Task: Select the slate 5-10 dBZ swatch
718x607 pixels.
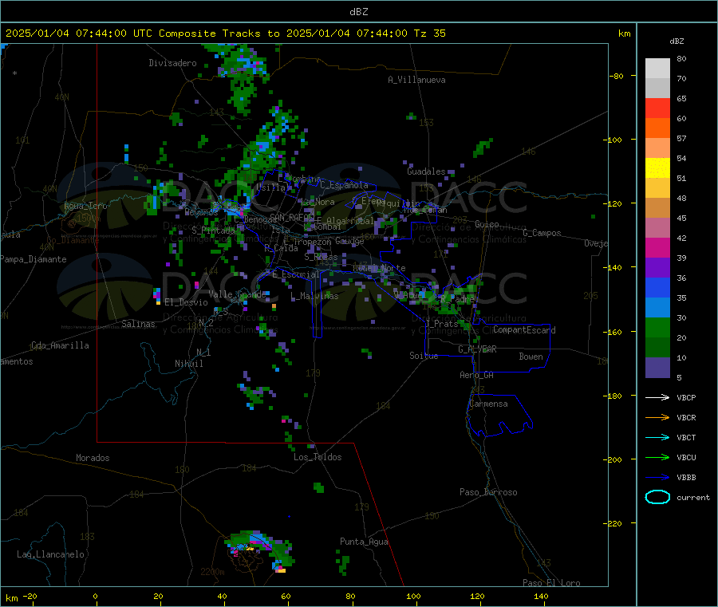Action: tap(657, 368)
